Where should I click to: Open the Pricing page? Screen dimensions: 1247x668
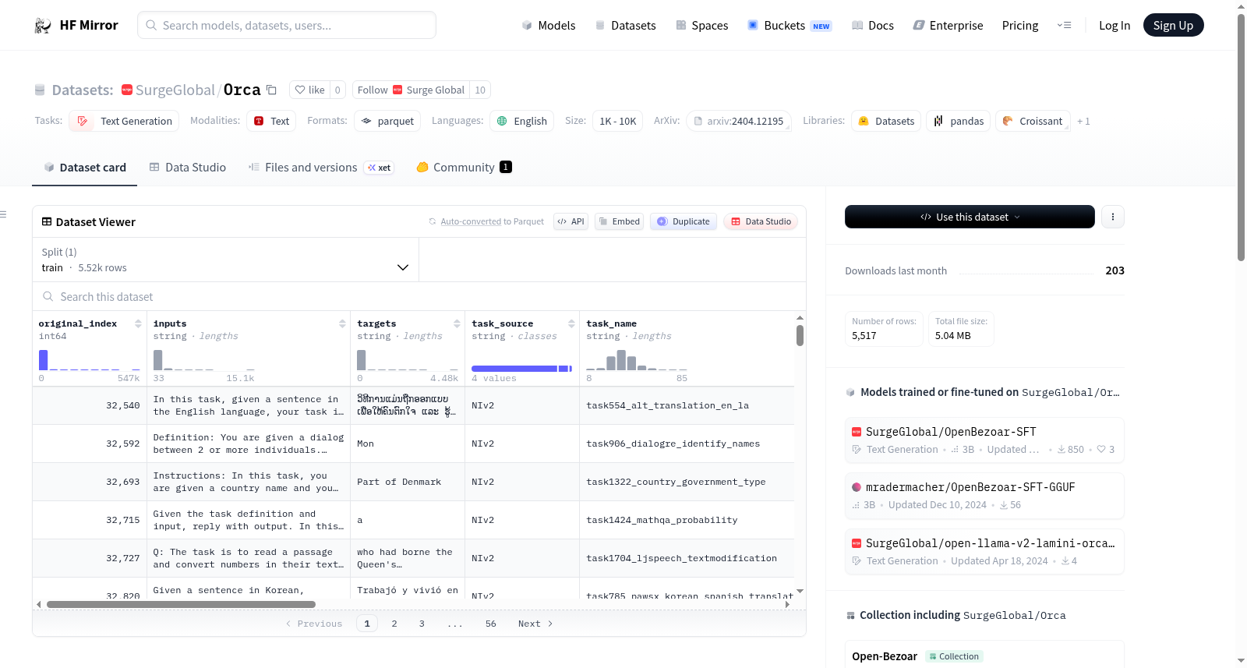pos(1020,25)
